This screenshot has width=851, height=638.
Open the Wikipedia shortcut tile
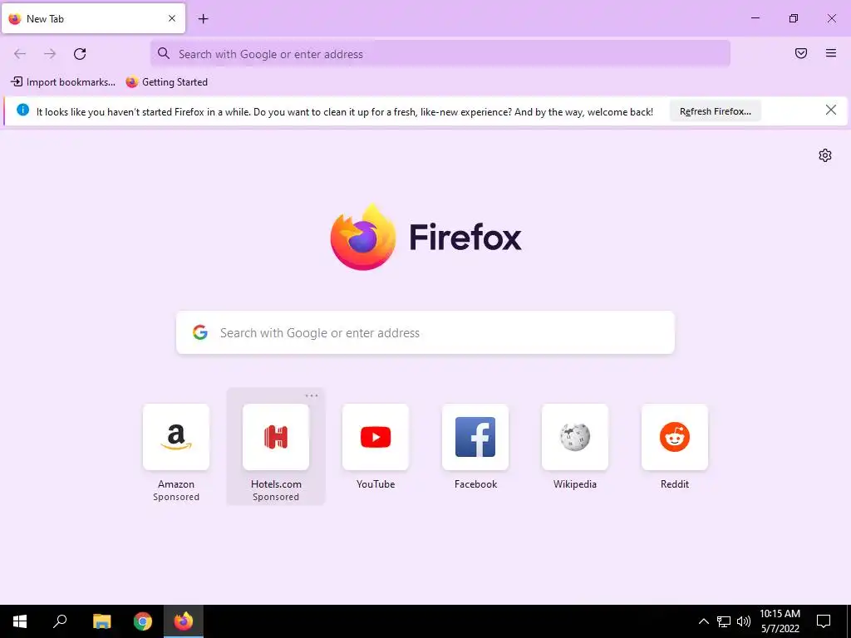(575, 446)
